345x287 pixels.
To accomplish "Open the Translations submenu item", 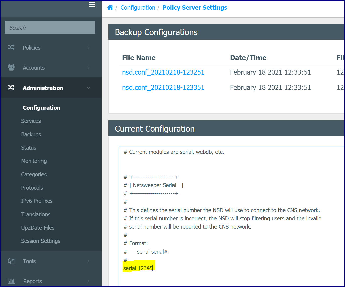I will point(36,214).
